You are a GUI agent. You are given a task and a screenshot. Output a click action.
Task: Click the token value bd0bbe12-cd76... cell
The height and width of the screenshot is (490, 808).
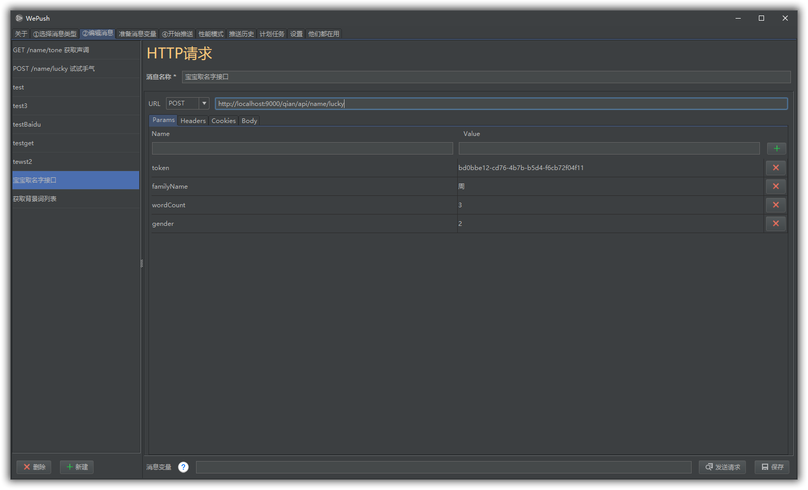tap(610, 168)
